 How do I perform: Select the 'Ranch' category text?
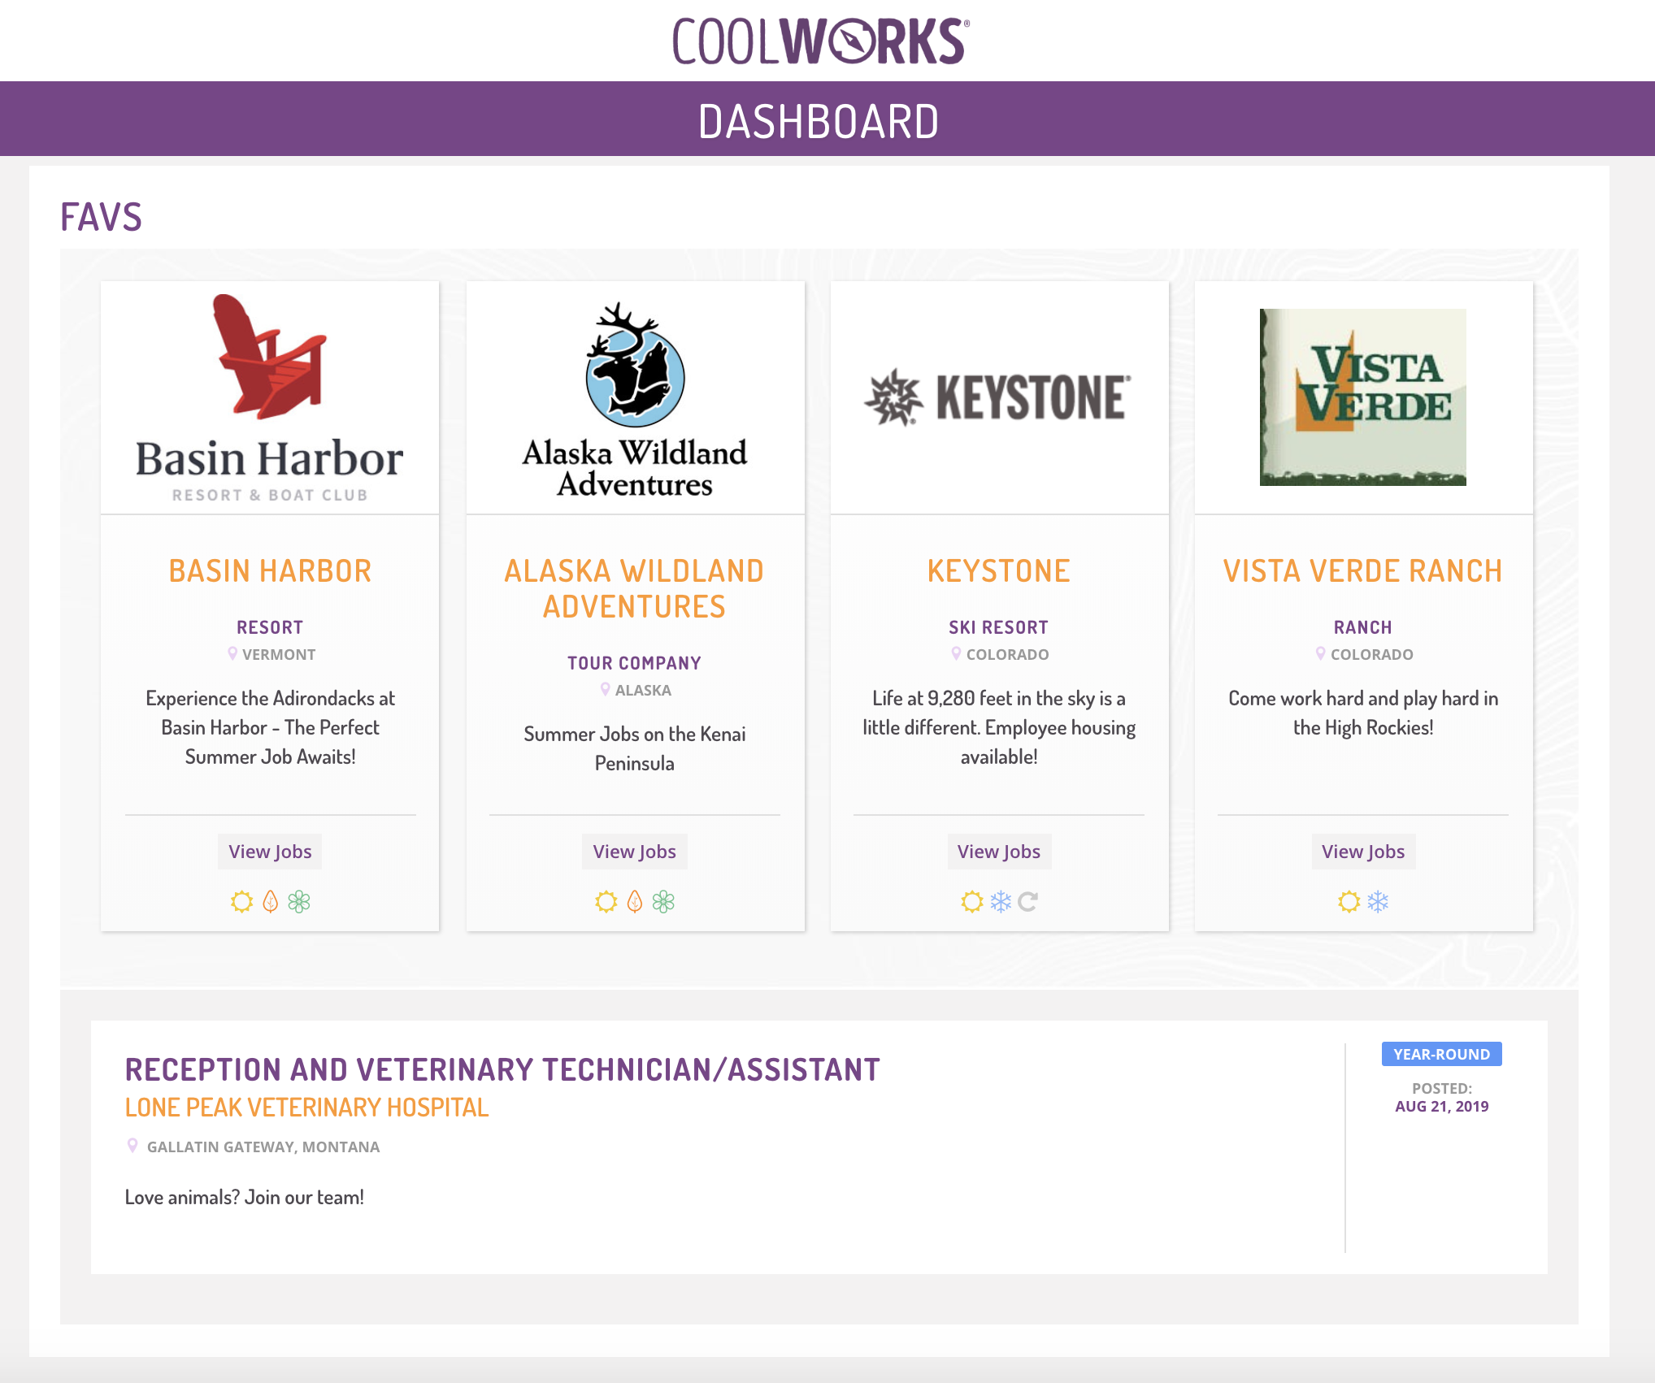1363,627
